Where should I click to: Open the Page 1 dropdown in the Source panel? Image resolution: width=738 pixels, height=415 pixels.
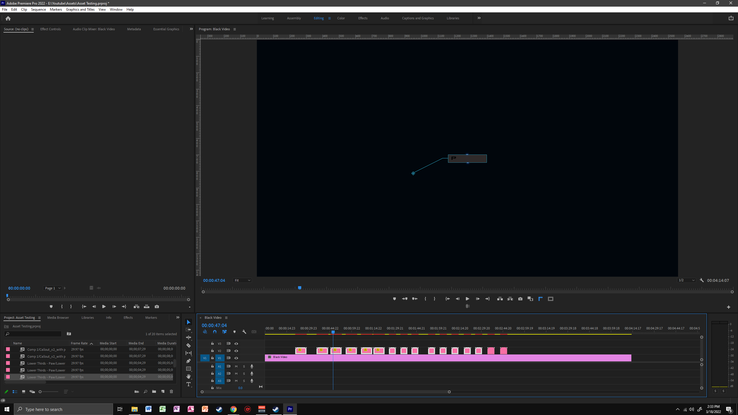coord(52,288)
